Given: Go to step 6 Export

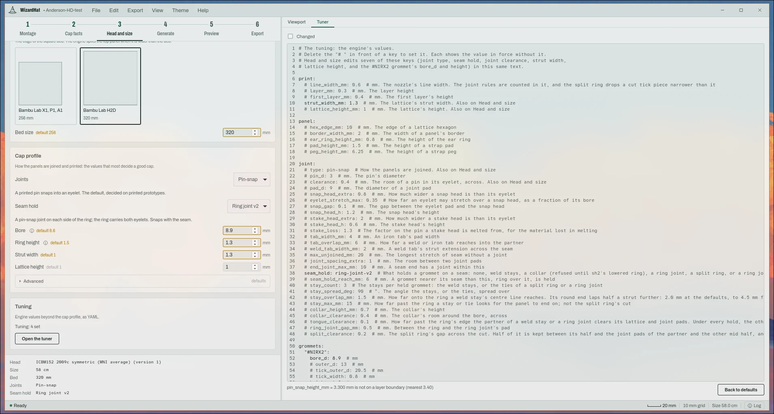Looking at the screenshot, I should tap(257, 29).
